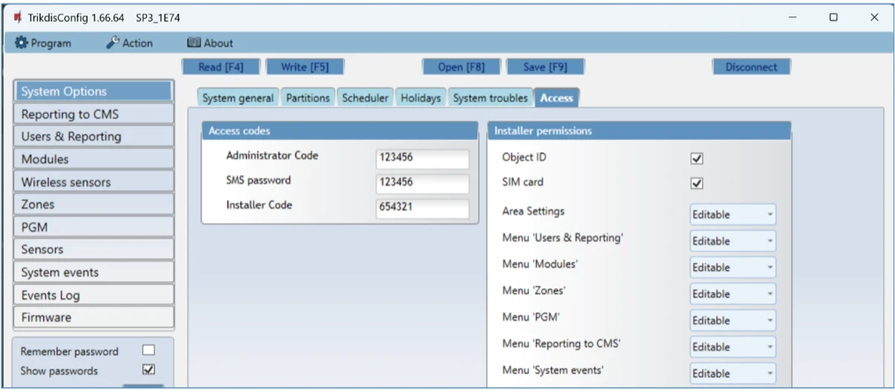Viewport: 895px width, 392px height.
Task: Open the Wireless sensors section in sidebar
Action: tap(94, 182)
